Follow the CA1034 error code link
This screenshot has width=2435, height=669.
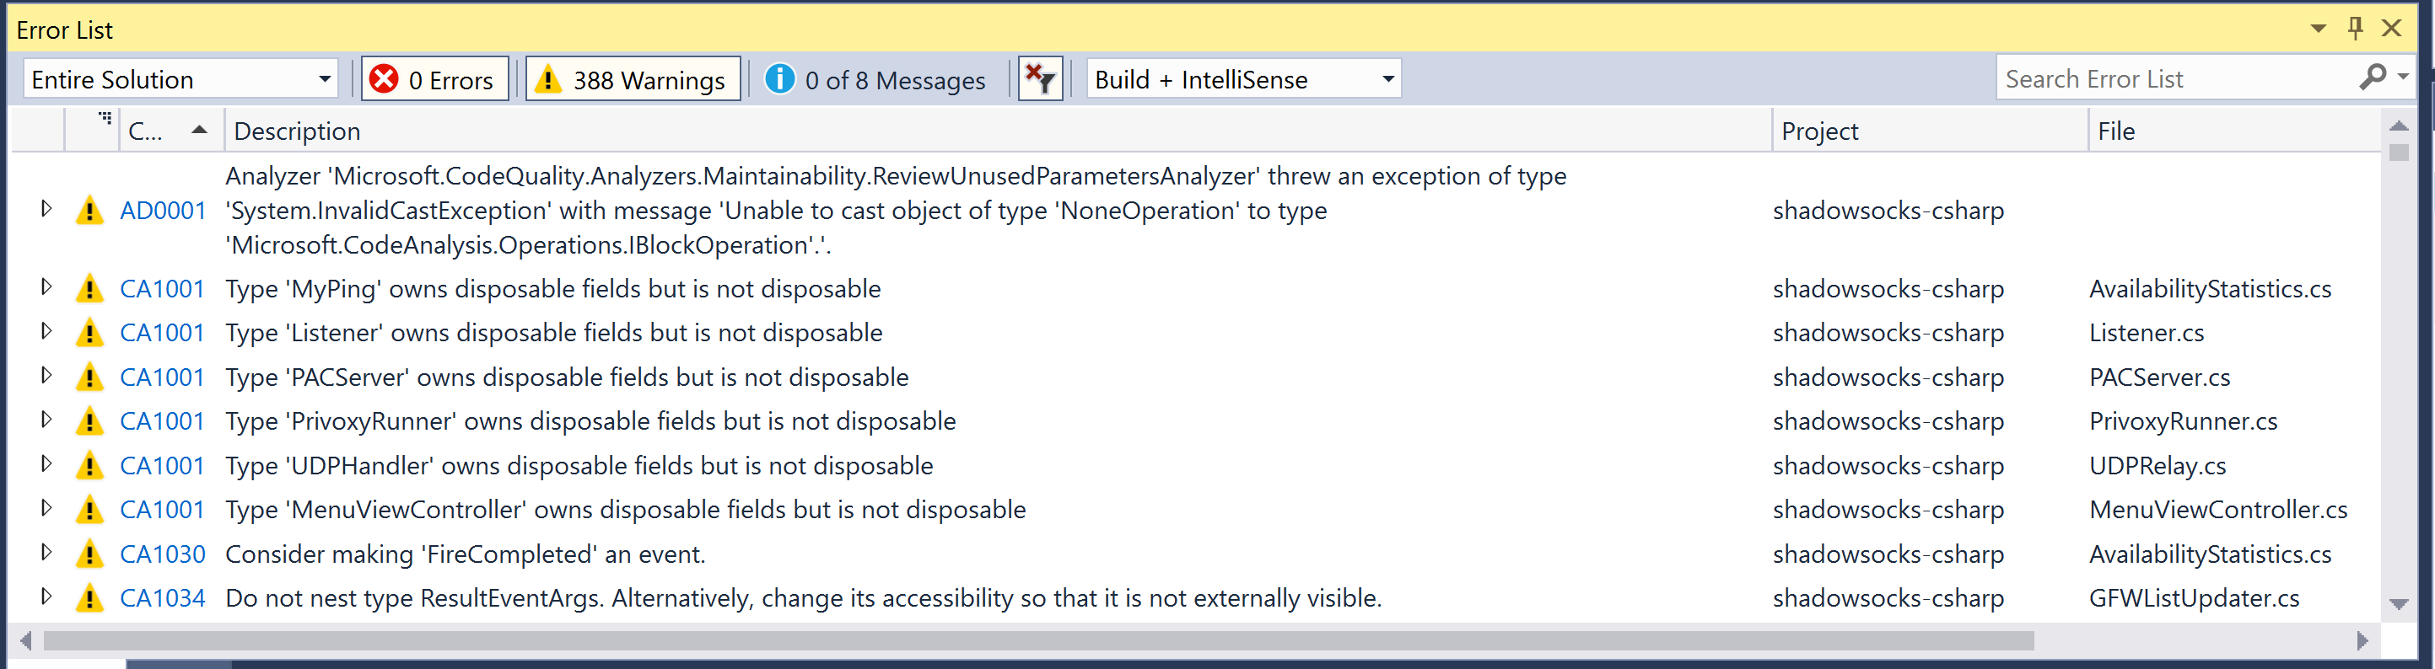(x=163, y=597)
